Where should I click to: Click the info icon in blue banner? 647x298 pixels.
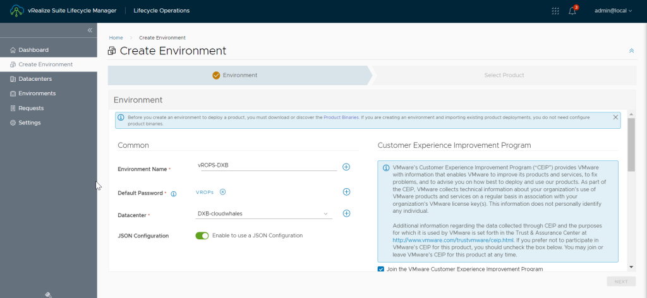[x=121, y=117]
